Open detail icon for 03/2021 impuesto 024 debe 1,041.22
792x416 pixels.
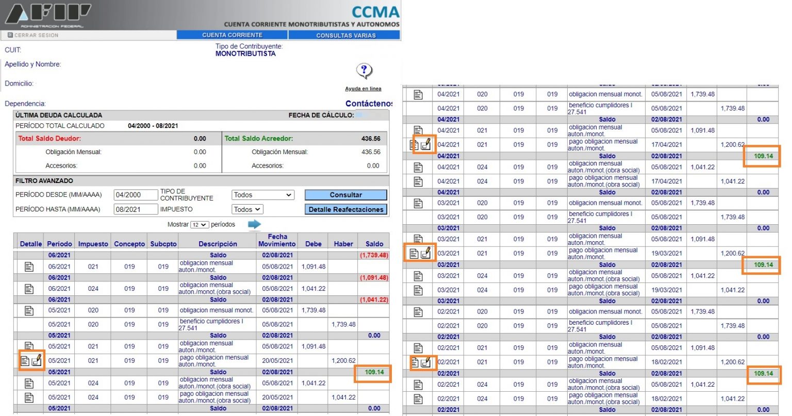[x=418, y=276]
